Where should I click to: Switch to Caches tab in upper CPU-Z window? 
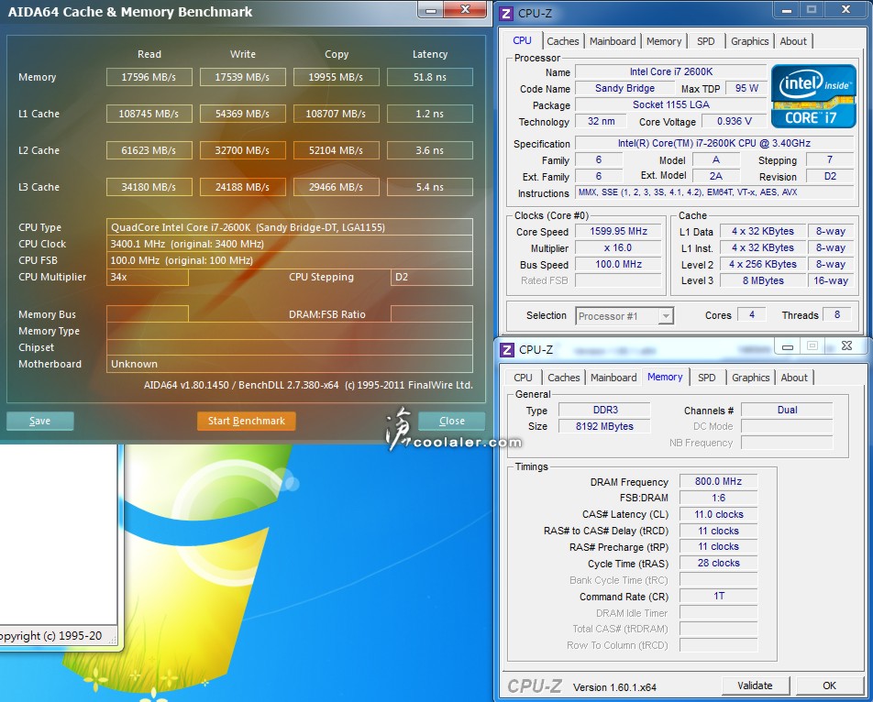[562, 41]
